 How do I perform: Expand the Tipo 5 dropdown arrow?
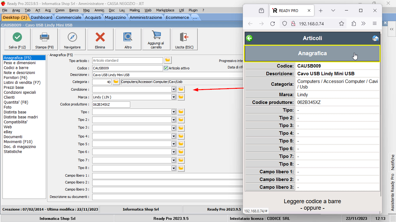174,144
